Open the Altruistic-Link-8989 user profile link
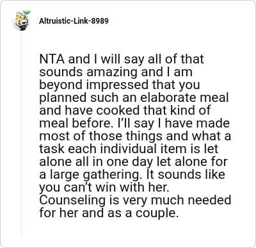The image size is (256, 248). click(x=74, y=21)
